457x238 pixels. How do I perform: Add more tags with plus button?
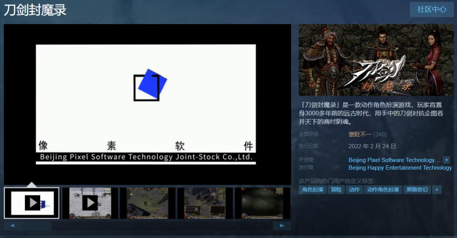437,190
